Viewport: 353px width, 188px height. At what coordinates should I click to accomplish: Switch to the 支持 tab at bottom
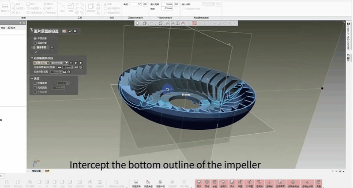click(x=48, y=171)
